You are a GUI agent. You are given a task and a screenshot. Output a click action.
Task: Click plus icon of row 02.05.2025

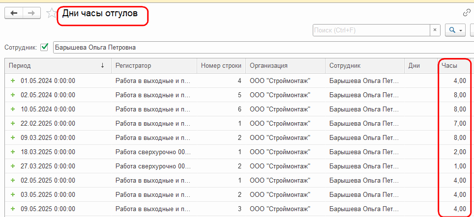(13, 180)
